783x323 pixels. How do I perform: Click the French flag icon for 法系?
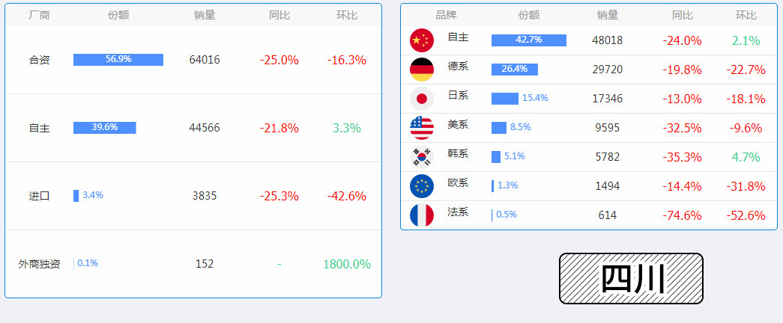click(x=422, y=215)
